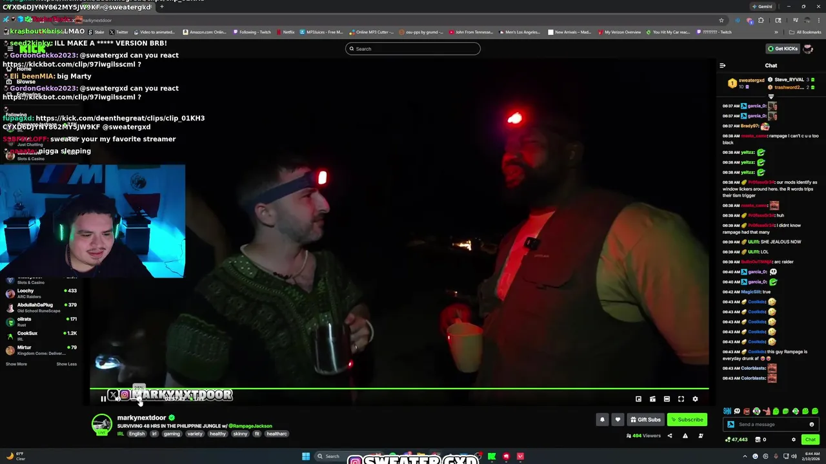Insert first SHN emote from quick row
The height and width of the screenshot is (464, 826).
(x=727, y=411)
